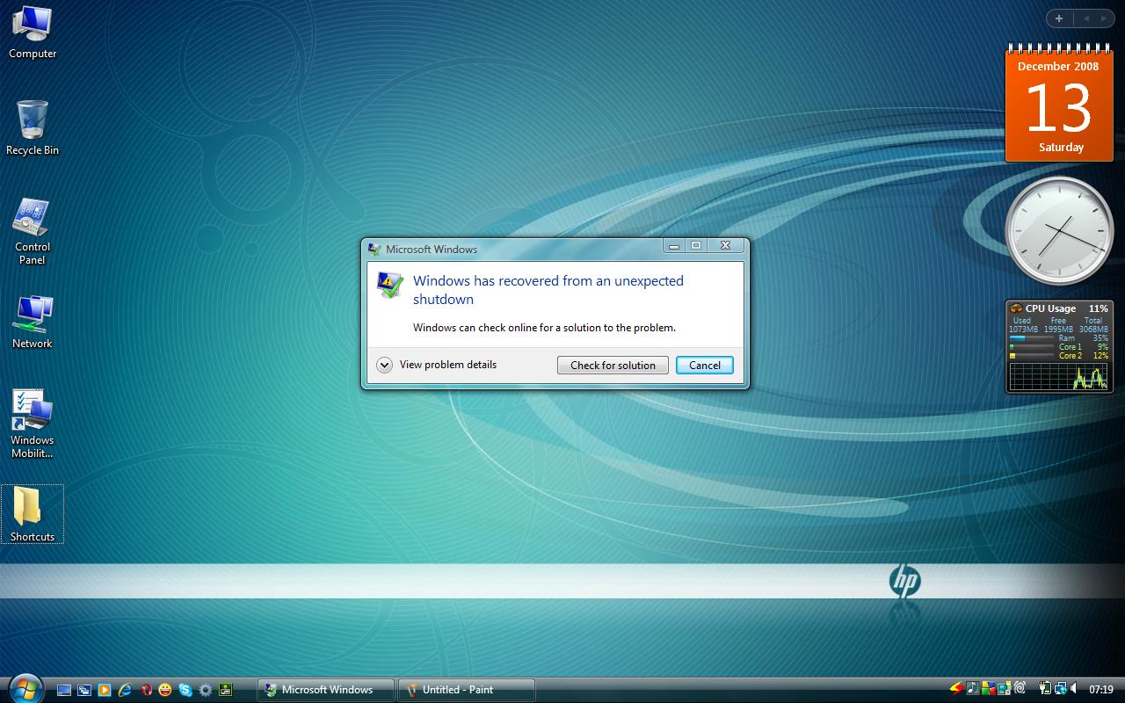
Task: Open the network connection tray icon
Action: point(1061,688)
